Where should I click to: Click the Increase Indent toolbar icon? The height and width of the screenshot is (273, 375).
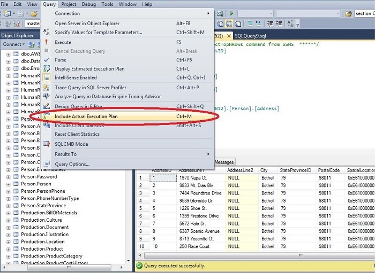279,24
